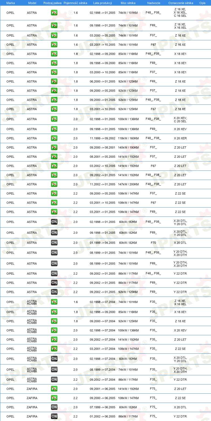Click the PB icon in the Zafira Z 20 LET row
Screen dimensions: 211x421
pyautogui.click(x=54, y=389)
